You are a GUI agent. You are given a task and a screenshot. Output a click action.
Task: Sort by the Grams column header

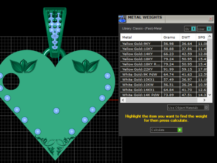(170, 37)
